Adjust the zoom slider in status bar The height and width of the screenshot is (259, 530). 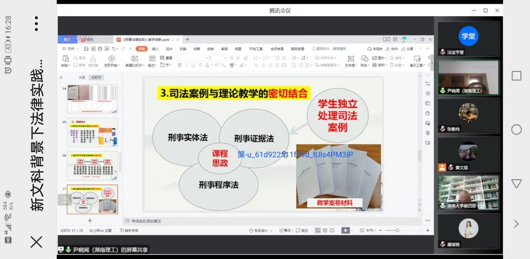point(397,230)
